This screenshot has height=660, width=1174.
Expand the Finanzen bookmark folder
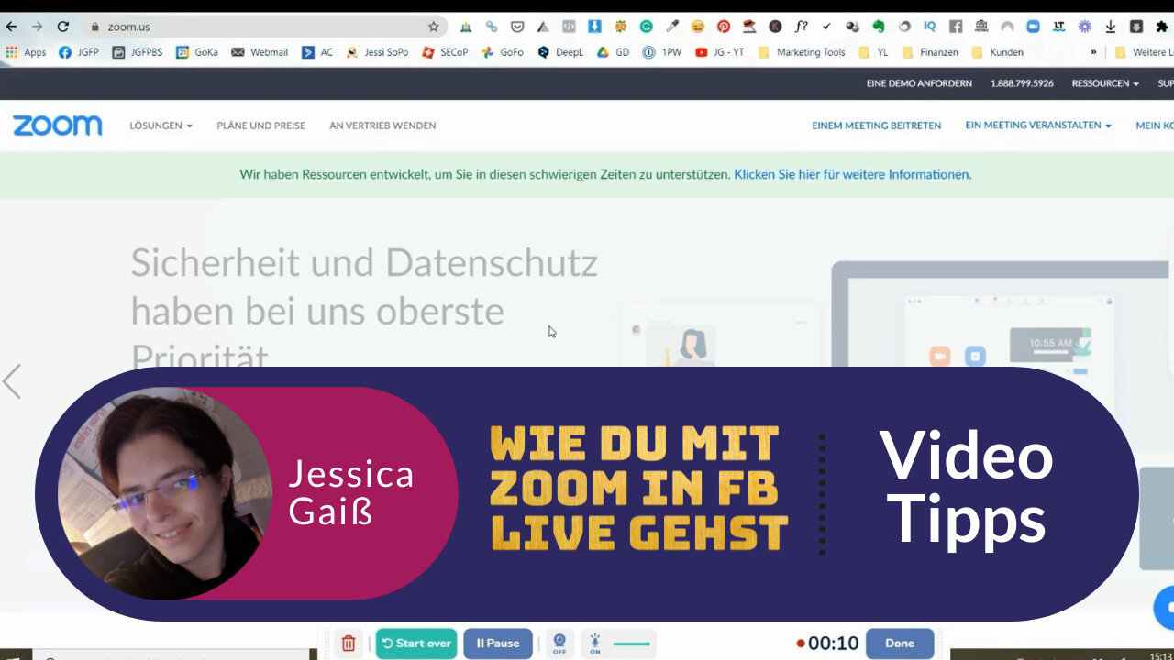pos(930,52)
